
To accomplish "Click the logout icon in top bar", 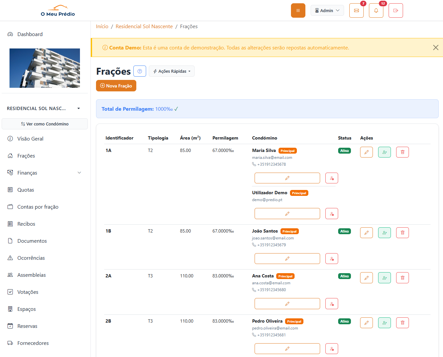I will [395, 10].
